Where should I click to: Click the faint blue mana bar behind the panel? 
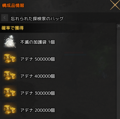[x=75, y=55]
